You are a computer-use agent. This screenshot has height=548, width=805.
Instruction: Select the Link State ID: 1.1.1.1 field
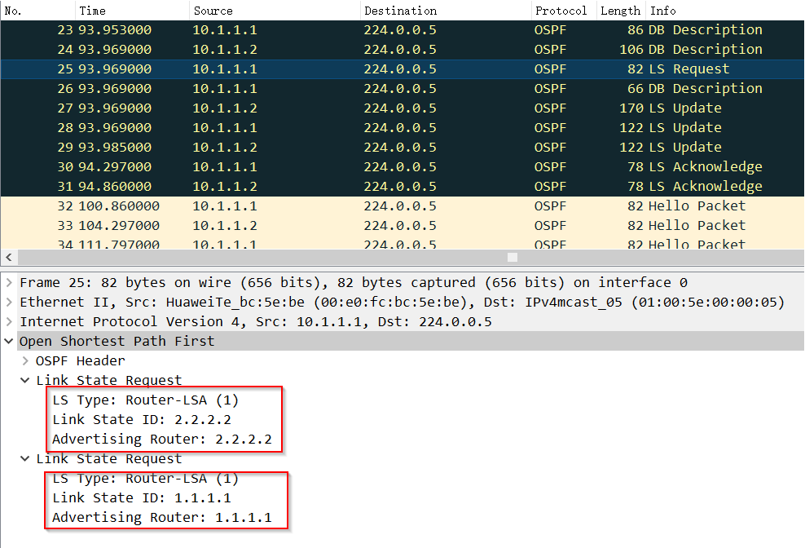point(142,497)
